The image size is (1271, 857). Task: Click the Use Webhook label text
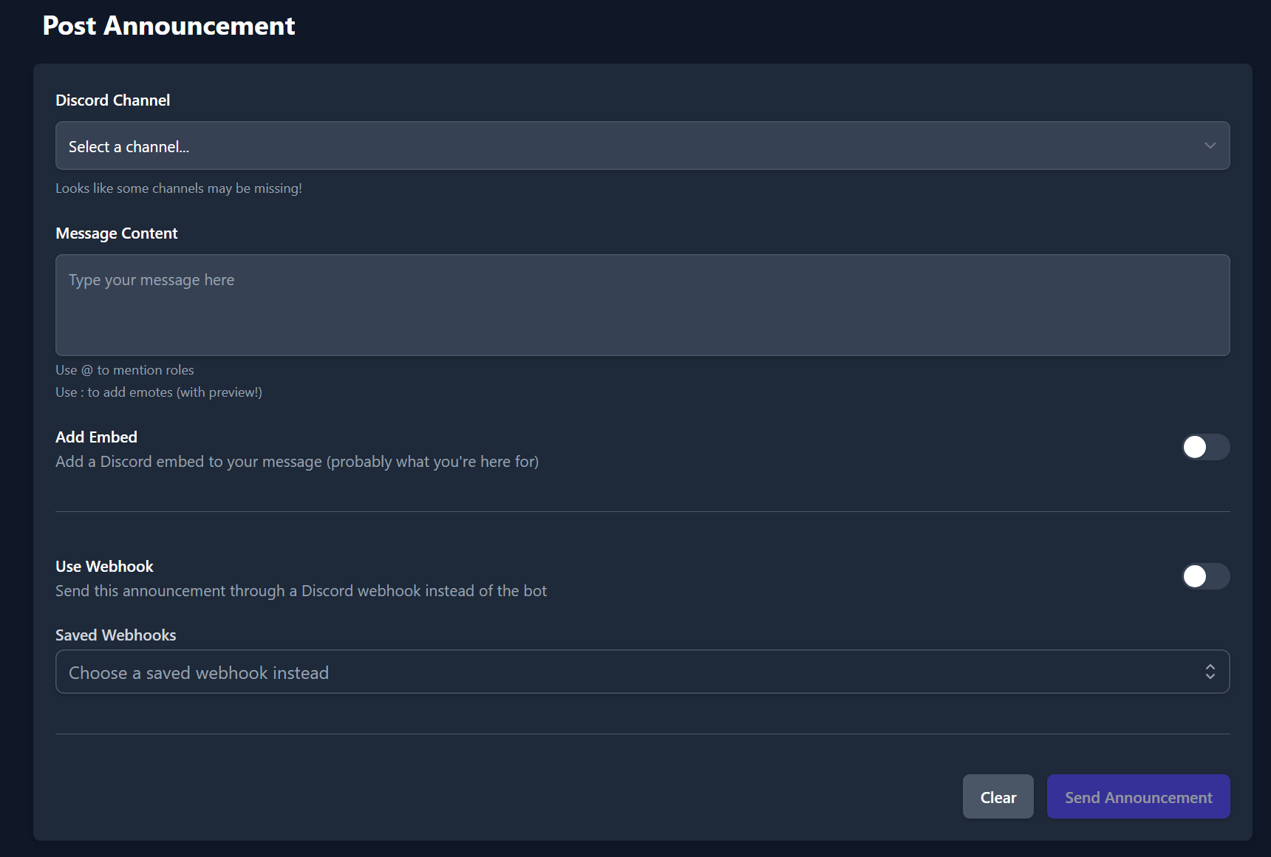pos(104,567)
